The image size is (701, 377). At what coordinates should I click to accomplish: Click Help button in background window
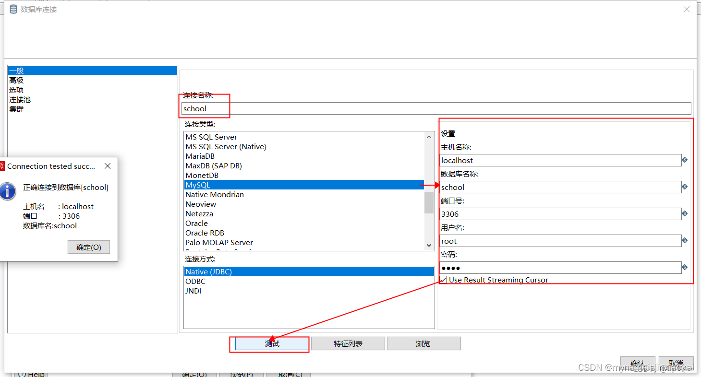pyautogui.click(x=31, y=375)
